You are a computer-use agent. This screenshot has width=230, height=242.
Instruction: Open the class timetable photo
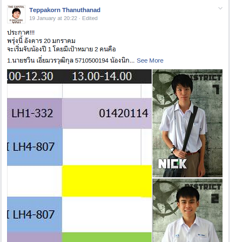[x=80, y=156]
